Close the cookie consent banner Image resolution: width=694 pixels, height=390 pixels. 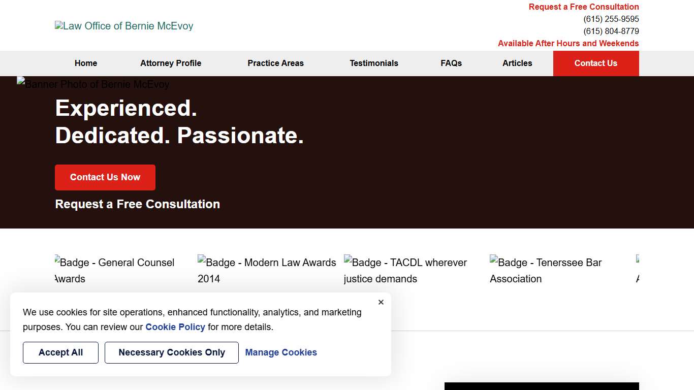[x=381, y=302]
